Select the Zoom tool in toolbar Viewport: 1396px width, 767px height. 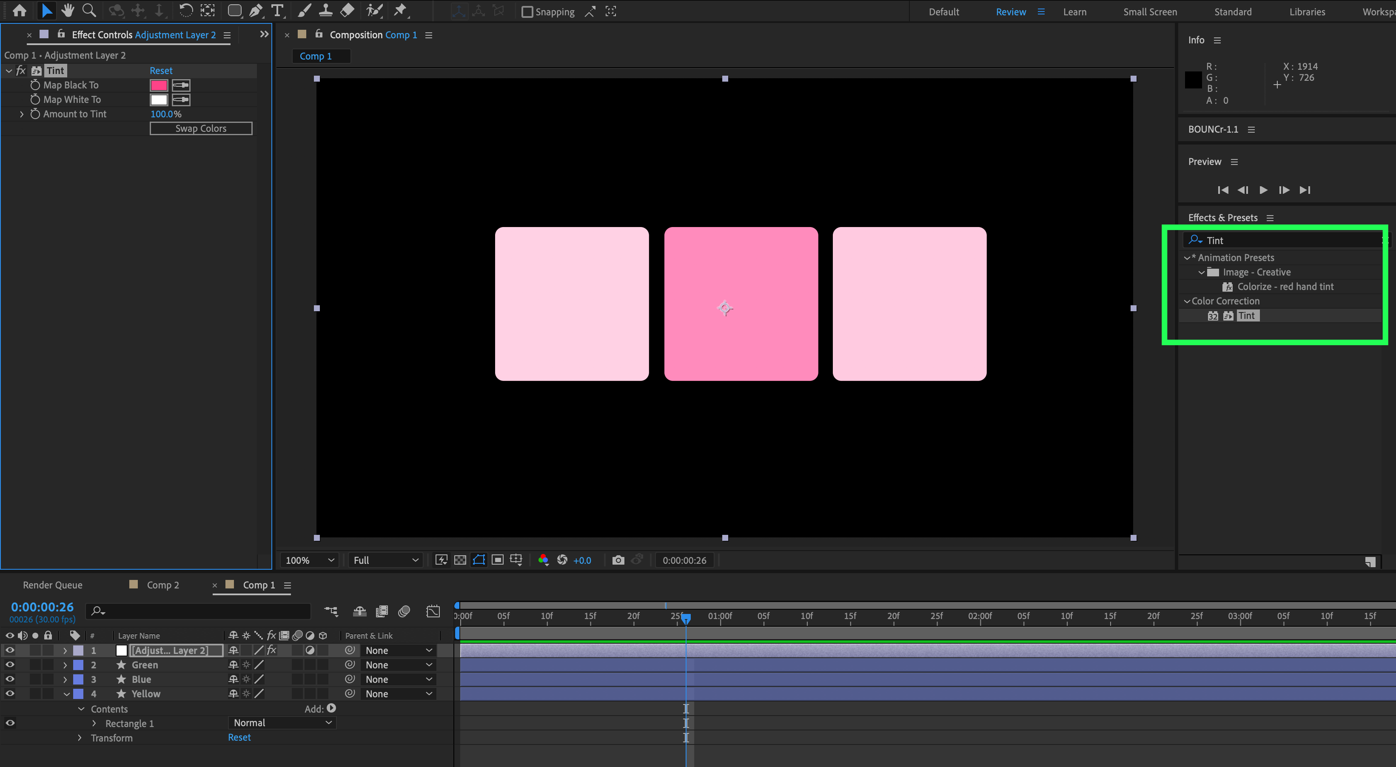(89, 10)
